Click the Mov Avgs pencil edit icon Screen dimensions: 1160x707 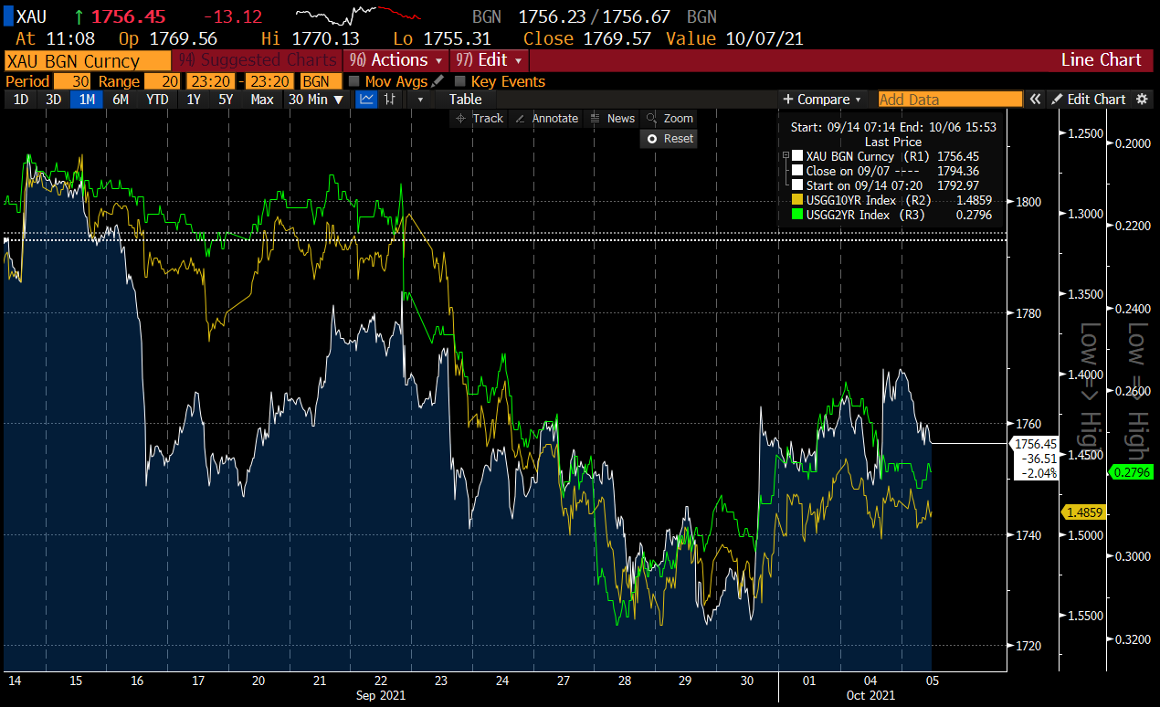pos(438,81)
